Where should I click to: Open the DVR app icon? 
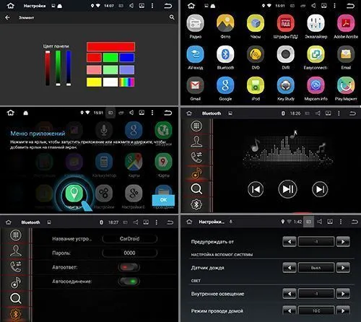click(x=285, y=54)
